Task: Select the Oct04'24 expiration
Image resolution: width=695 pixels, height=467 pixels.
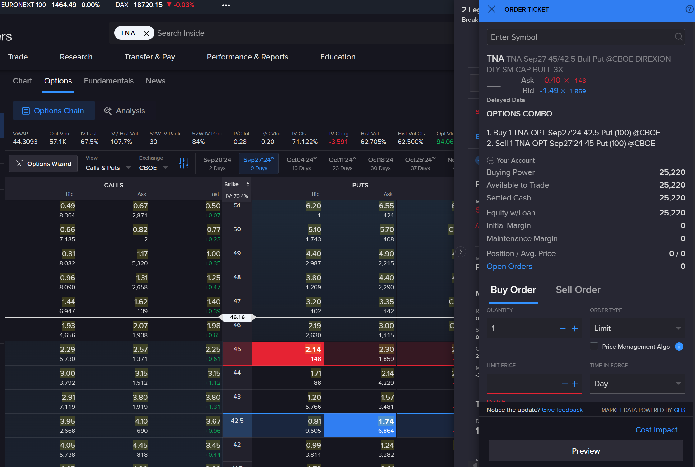Action: 301,163
